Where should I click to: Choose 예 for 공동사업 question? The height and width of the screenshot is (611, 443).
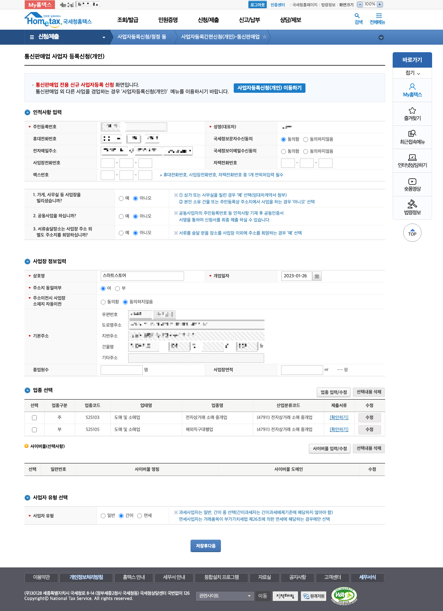(121, 216)
